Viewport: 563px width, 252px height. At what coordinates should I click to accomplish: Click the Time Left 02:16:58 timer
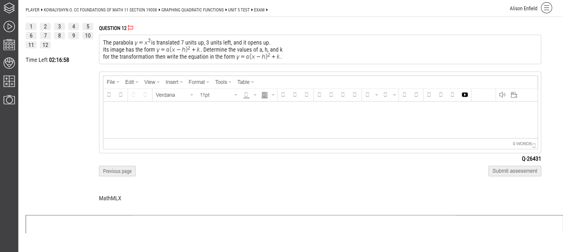[x=48, y=60]
